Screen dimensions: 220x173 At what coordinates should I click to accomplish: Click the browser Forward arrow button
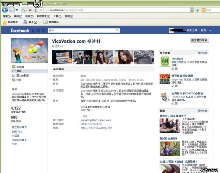tap(12, 10)
